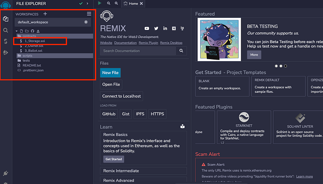Load from Gist

point(126,114)
